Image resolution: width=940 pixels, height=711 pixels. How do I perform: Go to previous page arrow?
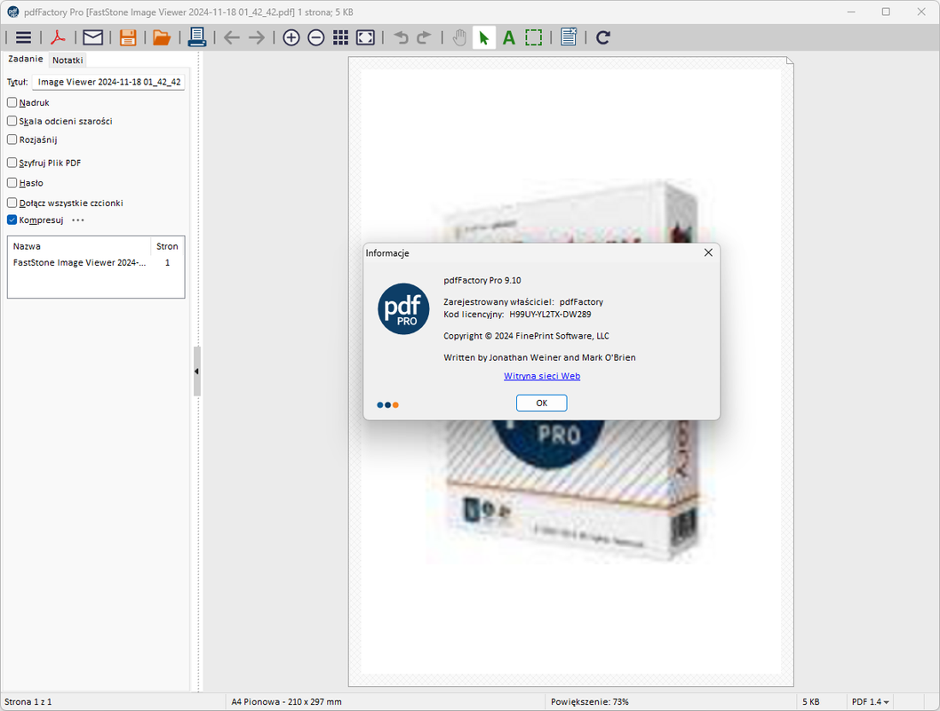pyautogui.click(x=231, y=38)
